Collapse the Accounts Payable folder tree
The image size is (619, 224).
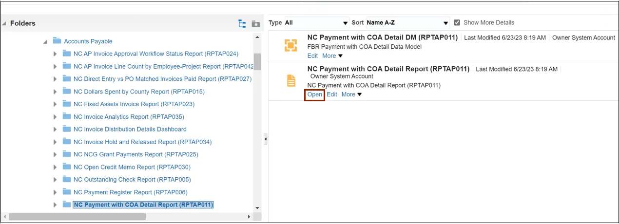pyautogui.click(x=45, y=42)
